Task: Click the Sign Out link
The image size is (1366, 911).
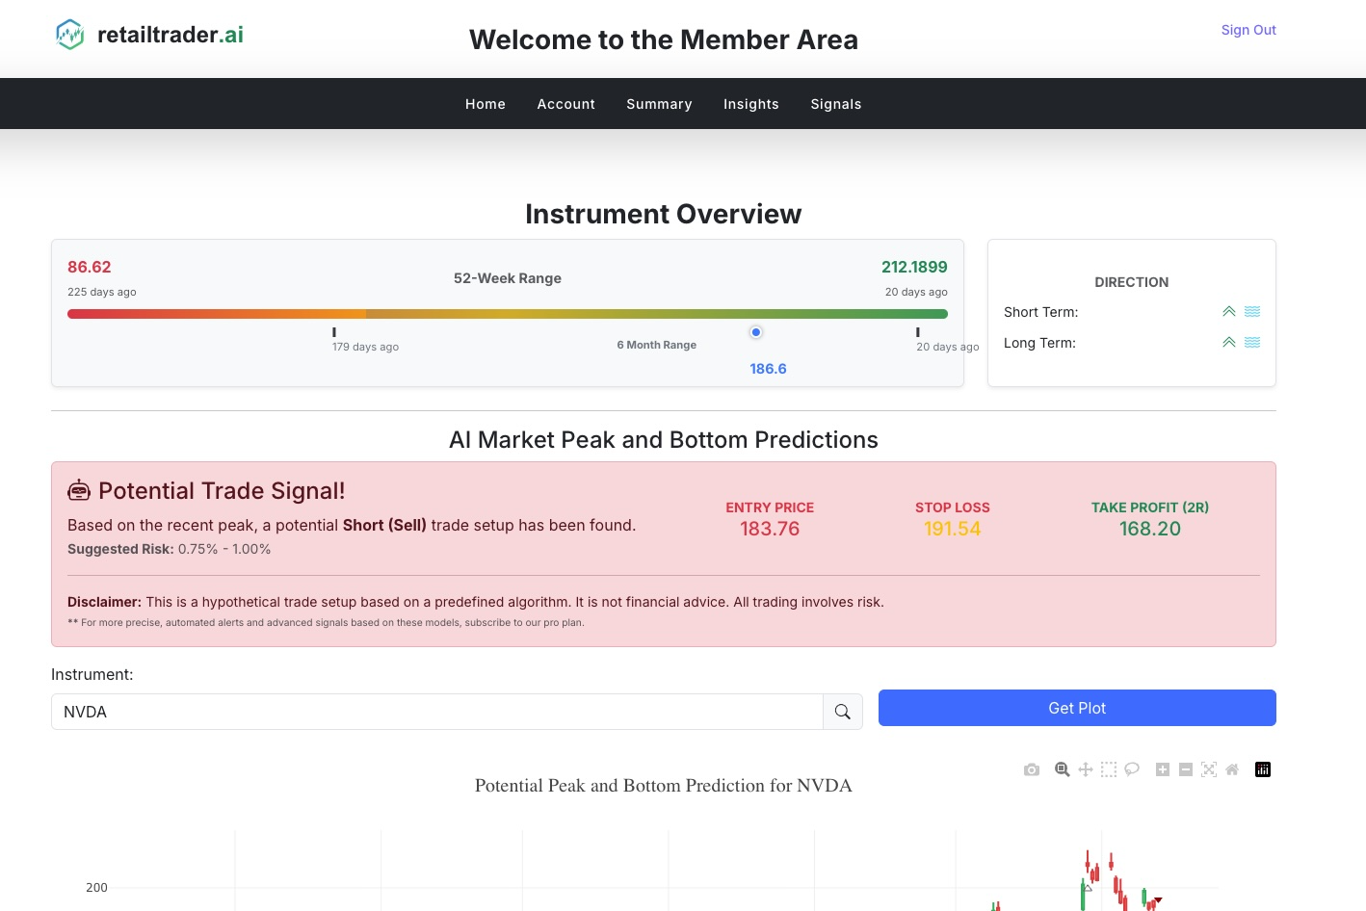Action: point(1248,30)
